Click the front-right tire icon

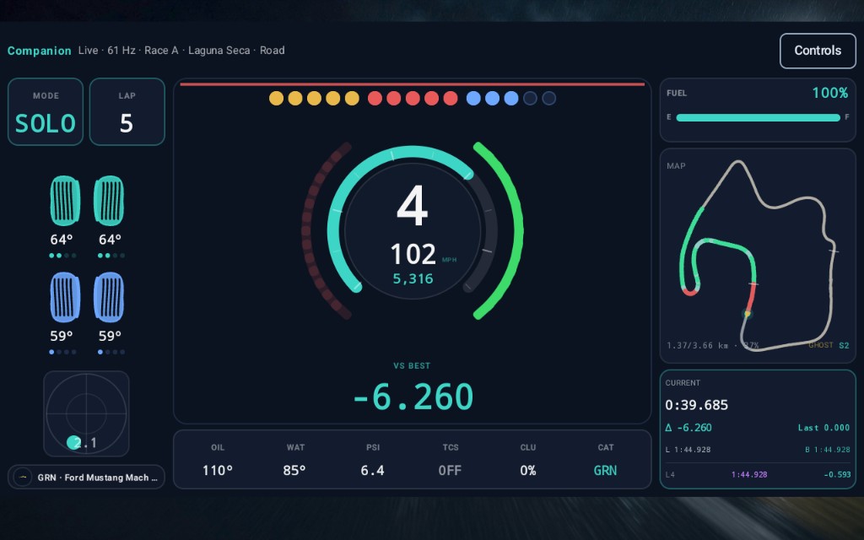[109, 201]
